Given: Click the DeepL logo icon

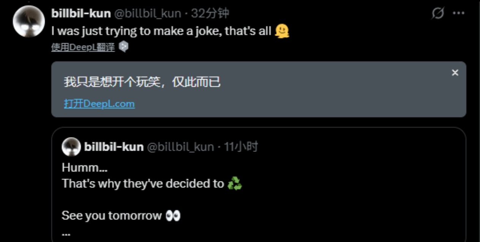Looking at the screenshot, I should click(x=123, y=47).
